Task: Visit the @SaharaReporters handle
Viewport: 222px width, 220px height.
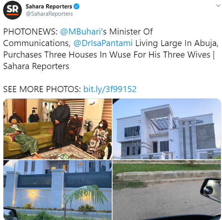Action: pyautogui.click(x=49, y=14)
